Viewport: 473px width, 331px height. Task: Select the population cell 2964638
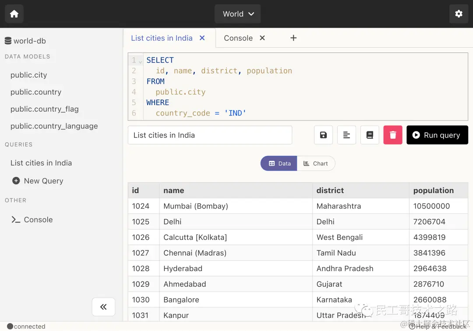pos(438,268)
